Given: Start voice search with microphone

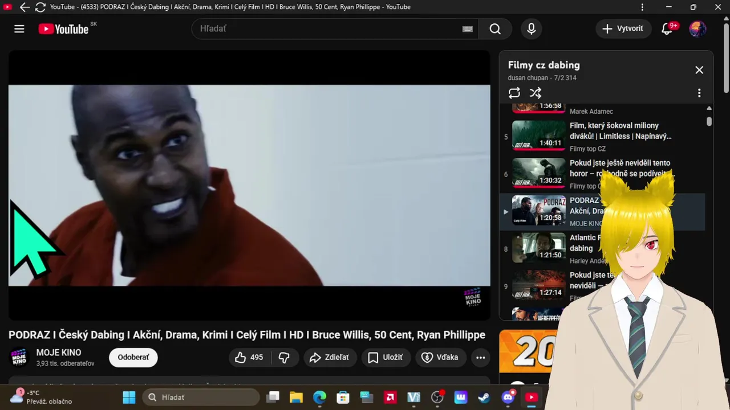Looking at the screenshot, I should [x=532, y=29].
